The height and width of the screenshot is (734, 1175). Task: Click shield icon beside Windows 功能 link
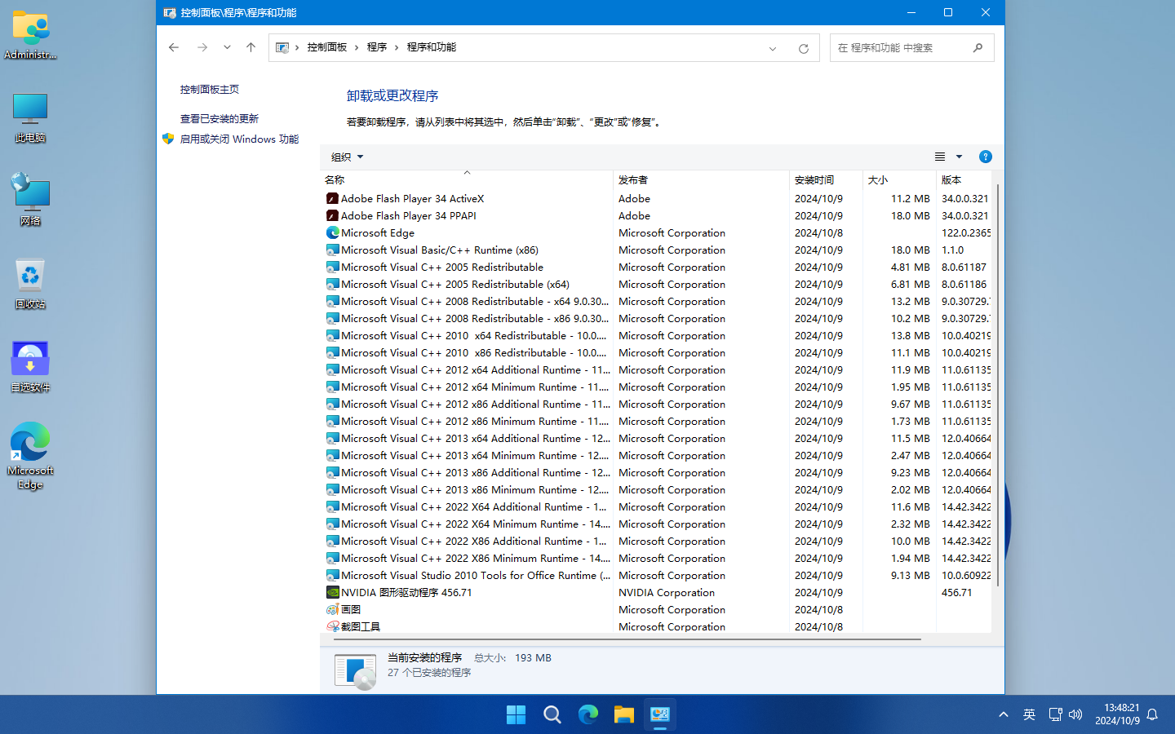(x=168, y=139)
